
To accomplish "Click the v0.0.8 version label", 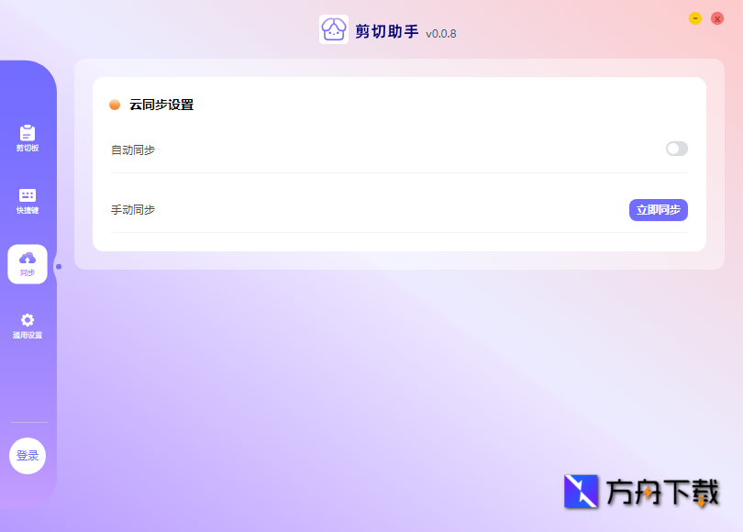I will click(440, 32).
